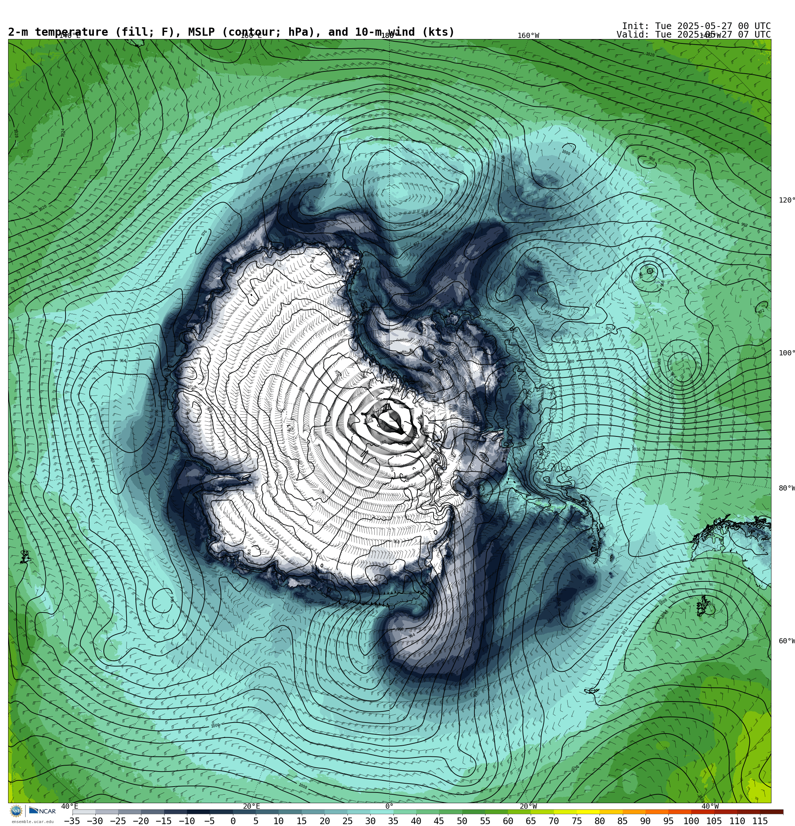Click the '20°E' longitude label at bottom

[251, 806]
